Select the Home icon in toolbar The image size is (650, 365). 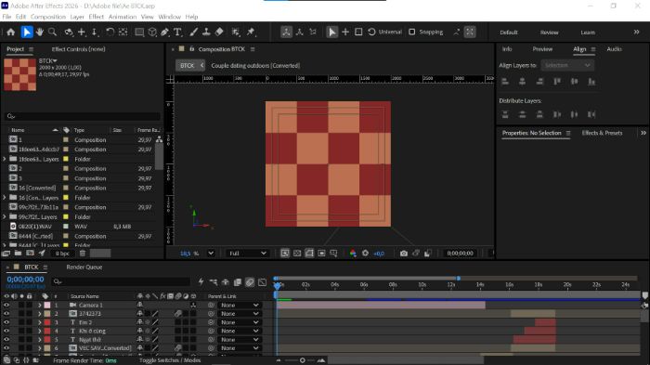coord(11,32)
